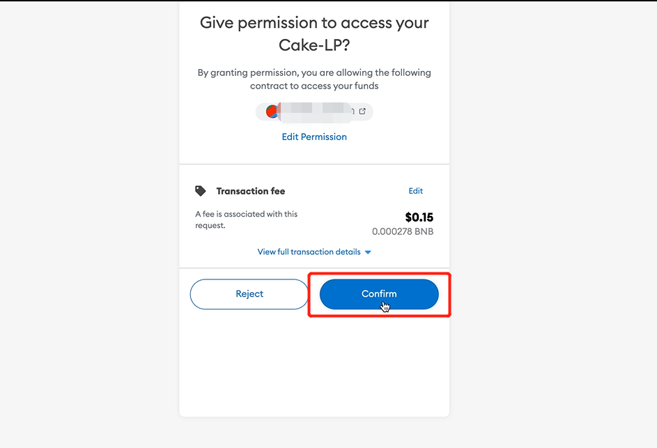Click the blue details dropdown arrow

coord(368,252)
